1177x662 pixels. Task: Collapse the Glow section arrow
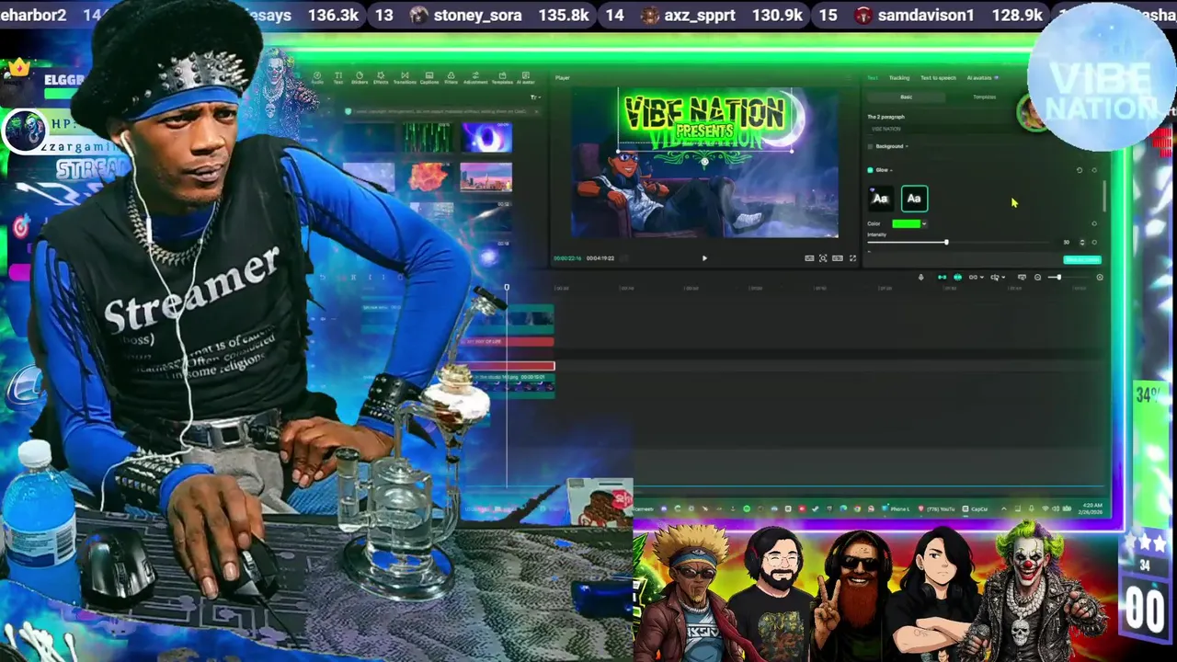(x=891, y=170)
